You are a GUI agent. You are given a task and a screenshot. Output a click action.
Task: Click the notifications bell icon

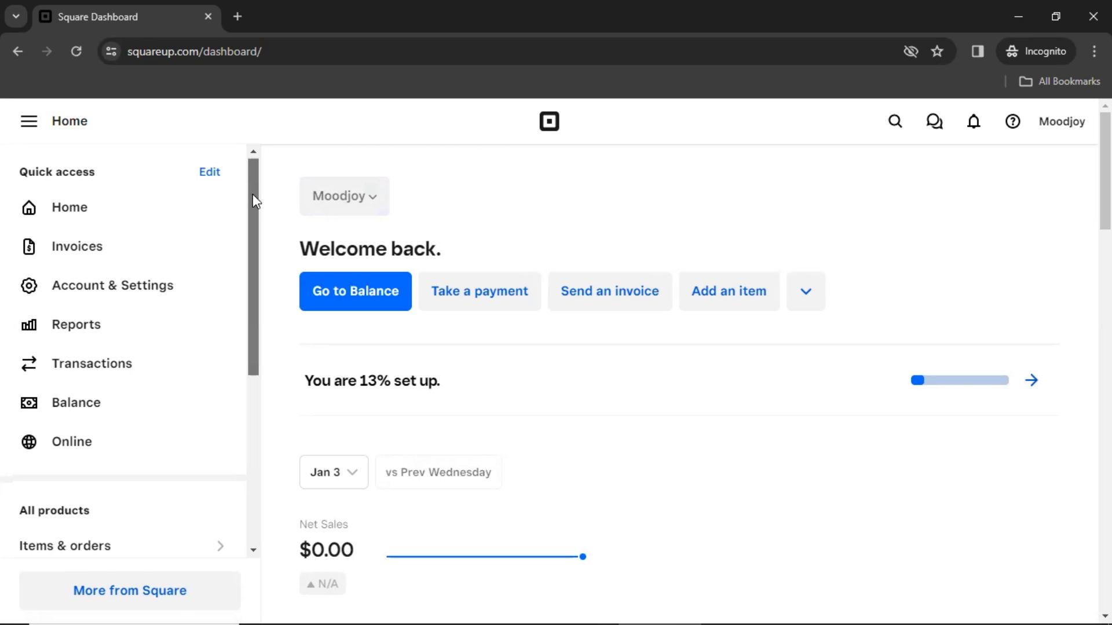(x=973, y=120)
